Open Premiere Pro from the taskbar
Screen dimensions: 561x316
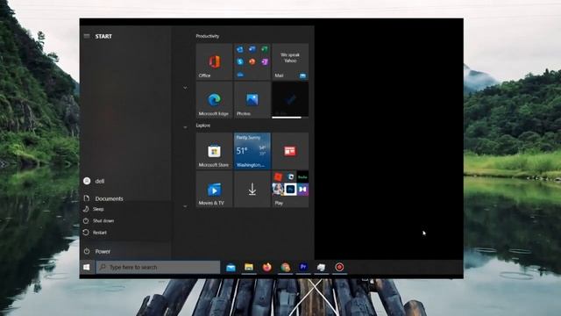[x=303, y=267]
